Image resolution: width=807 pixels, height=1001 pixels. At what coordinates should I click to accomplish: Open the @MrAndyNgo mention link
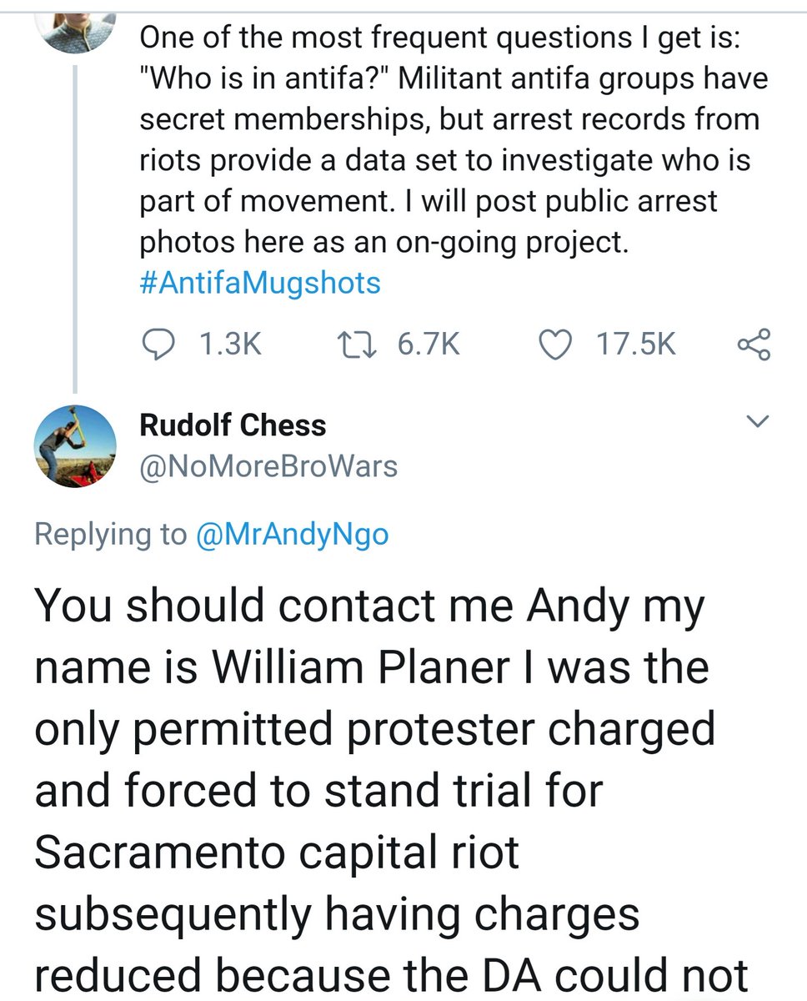(291, 534)
